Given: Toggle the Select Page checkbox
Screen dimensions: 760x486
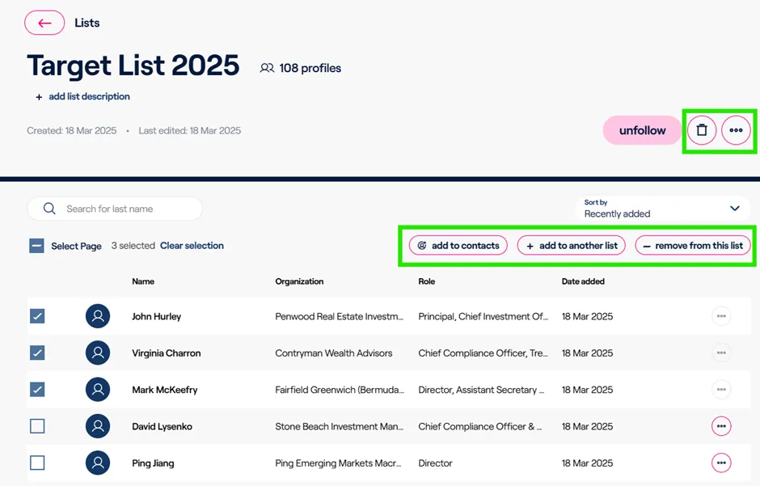Looking at the screenshot, I should (37, 246).
